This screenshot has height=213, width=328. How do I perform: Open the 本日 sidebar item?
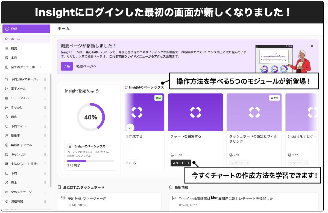(x=26, y=58)
